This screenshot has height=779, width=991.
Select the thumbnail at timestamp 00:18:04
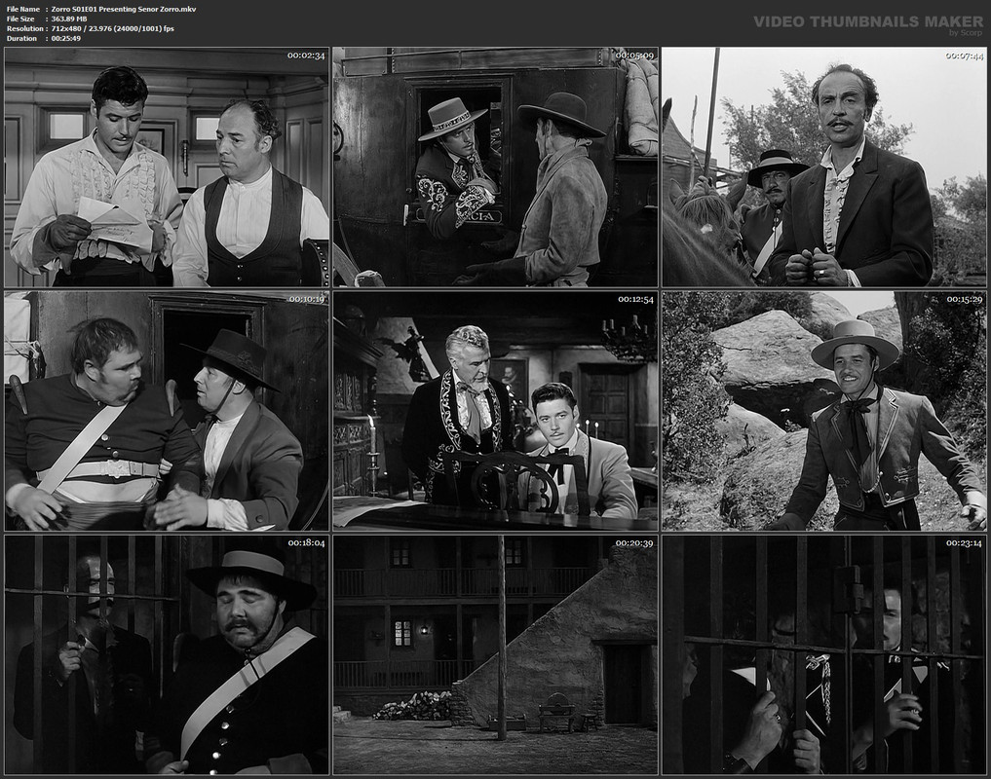coord(167,654)
